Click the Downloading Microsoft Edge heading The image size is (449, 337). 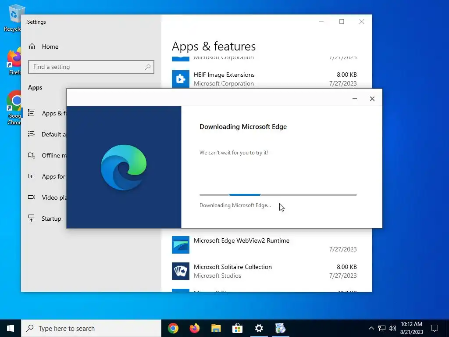tap(243, 127)
